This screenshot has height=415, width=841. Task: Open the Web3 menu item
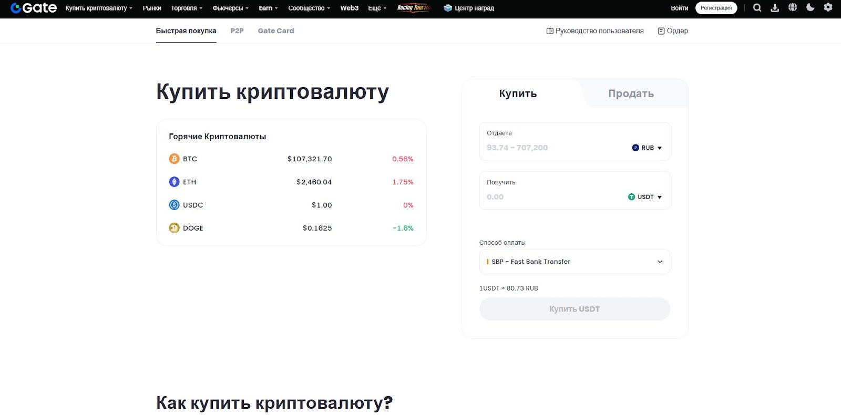click(x=349, y=8)
